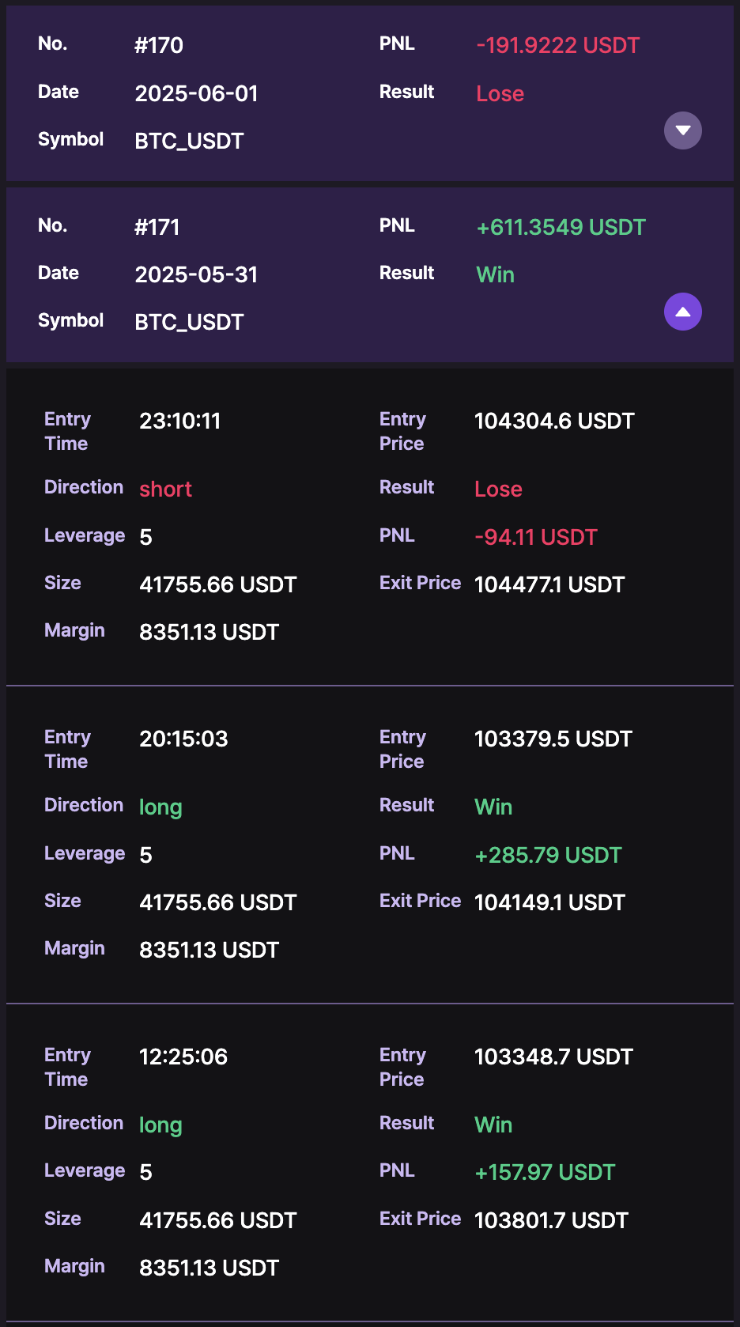
Task: Click BTC_USDT symbol in trade #170
Action: (189, 141)
